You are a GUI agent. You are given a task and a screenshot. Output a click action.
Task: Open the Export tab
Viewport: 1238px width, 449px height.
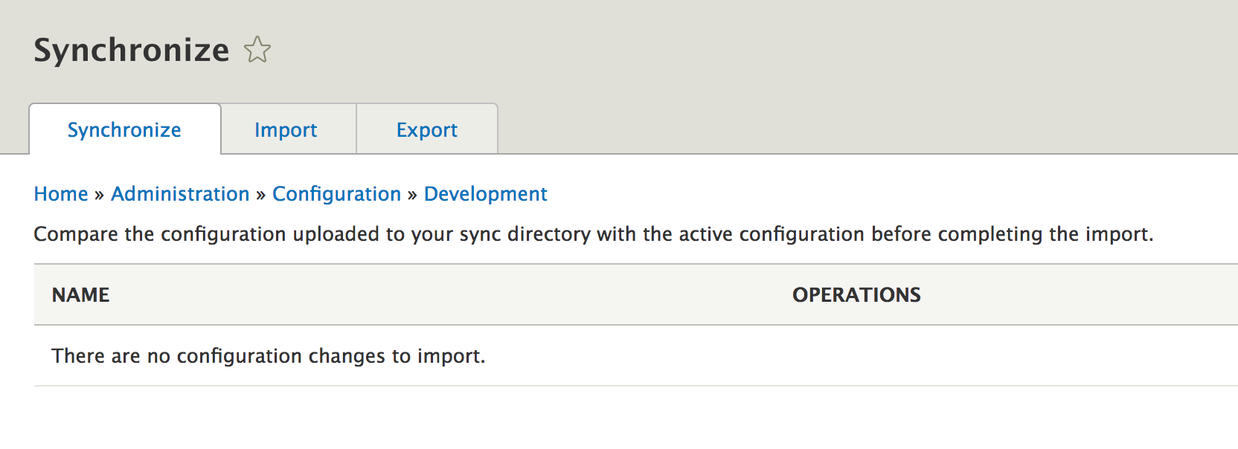coord(426,130)
